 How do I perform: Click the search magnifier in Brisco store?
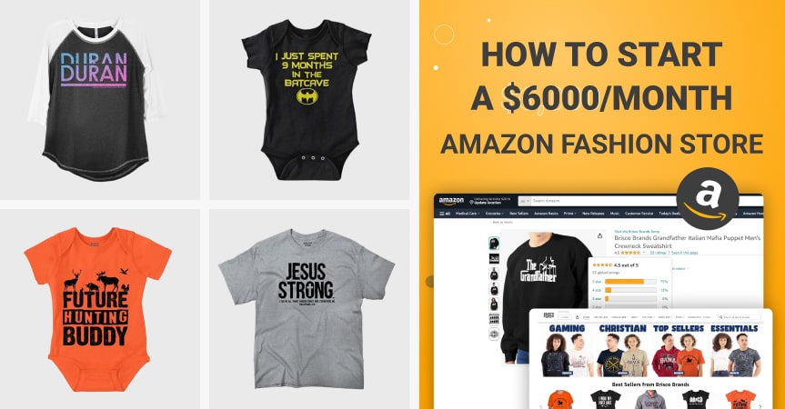pyautogui.click(x=721, y=317)
